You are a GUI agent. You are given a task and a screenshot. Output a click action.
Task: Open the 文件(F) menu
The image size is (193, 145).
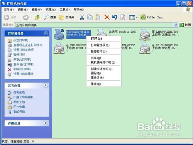(8, 10)
